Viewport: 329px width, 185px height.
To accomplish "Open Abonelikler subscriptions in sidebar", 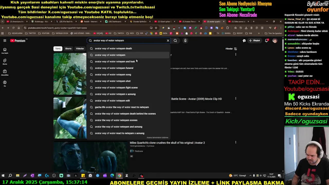I will (5, 73).
